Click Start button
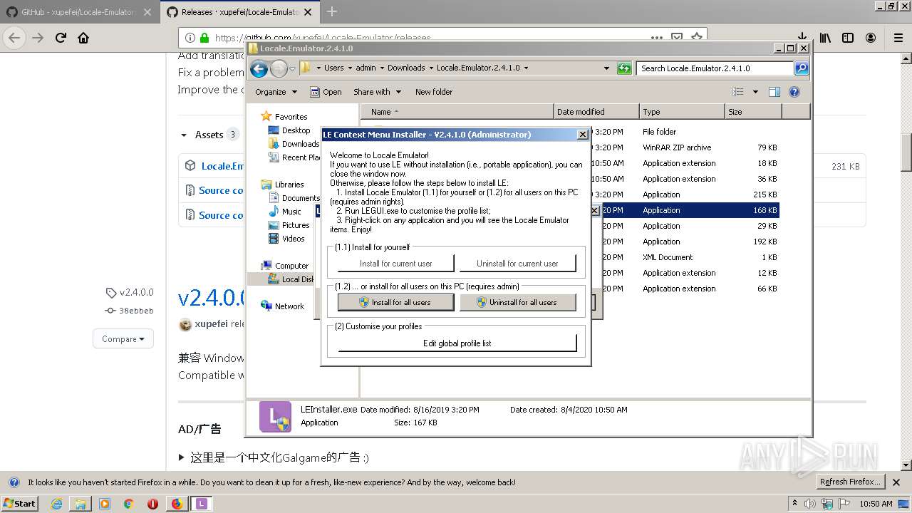 [20, 504]
